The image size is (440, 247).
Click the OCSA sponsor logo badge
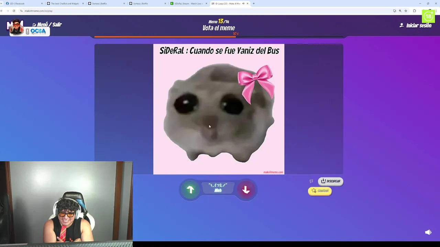click(x=38, y=31)
